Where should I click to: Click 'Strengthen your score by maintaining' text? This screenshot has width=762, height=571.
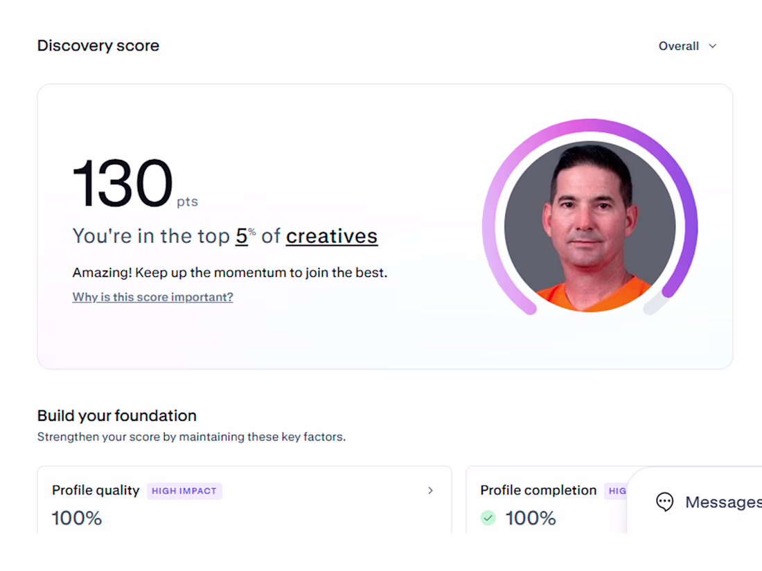191,437
